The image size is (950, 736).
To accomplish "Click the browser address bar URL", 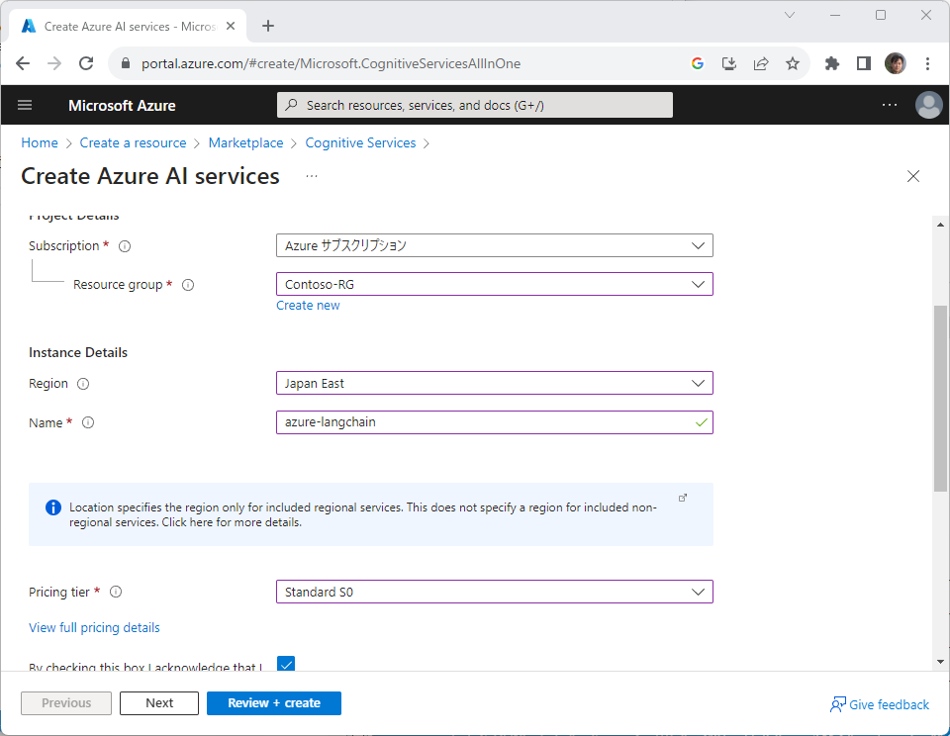I will (x=331, y=63).
